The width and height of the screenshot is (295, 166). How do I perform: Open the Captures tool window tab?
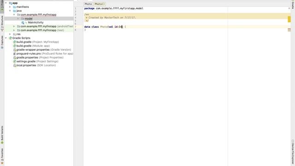click(2, 42)
